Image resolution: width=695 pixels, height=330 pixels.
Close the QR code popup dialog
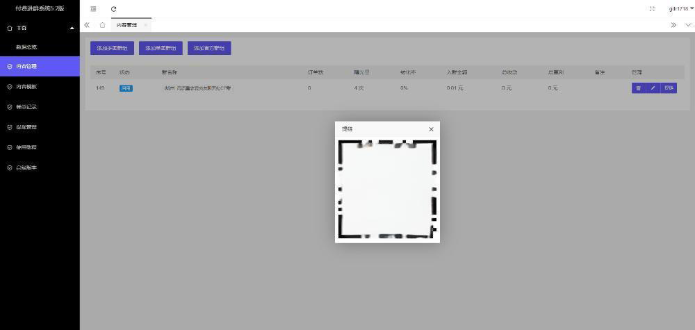coord(431,129)
